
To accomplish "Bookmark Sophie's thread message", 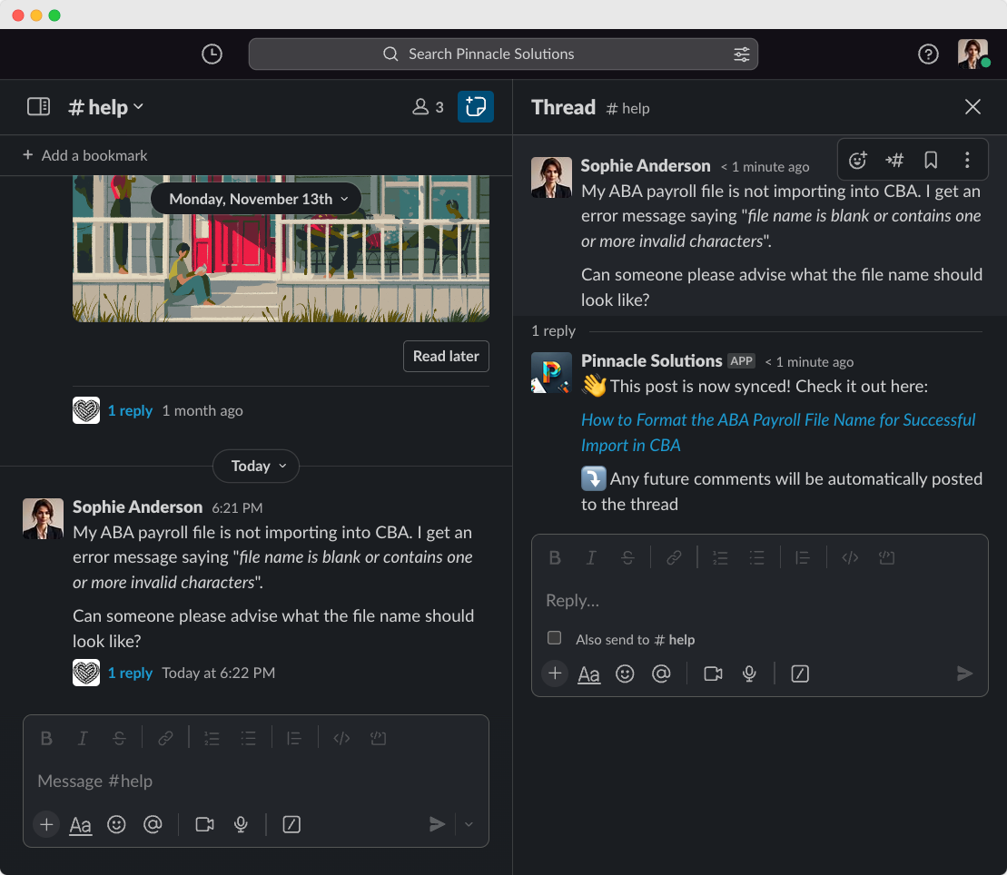I will (931, 160).
